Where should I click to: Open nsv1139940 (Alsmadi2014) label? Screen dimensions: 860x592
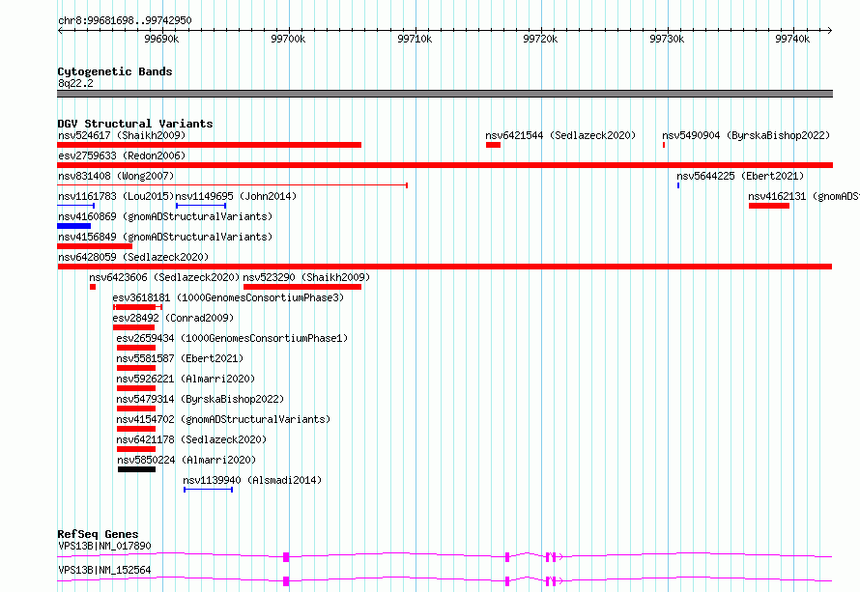click(252, 480)
